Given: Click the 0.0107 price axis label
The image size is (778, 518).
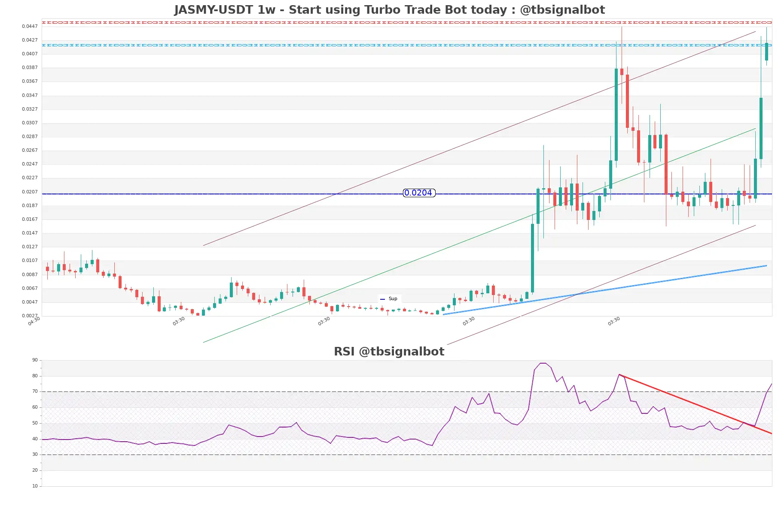Looking at the screenshot, I should coord(30,260).
